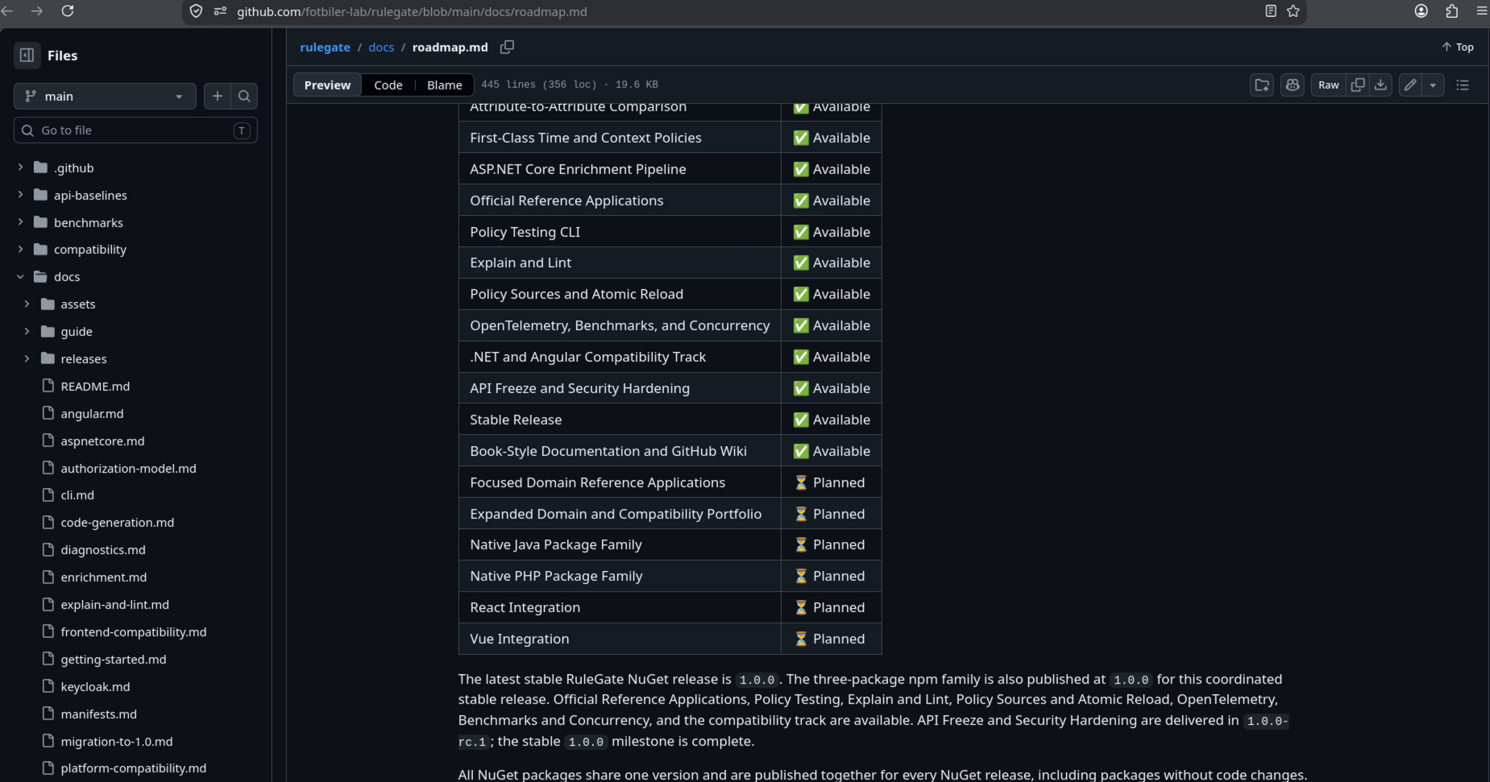Expand the compatibility folder
The height and width of the screenshot is (782, 1490).
click(20, 250)
